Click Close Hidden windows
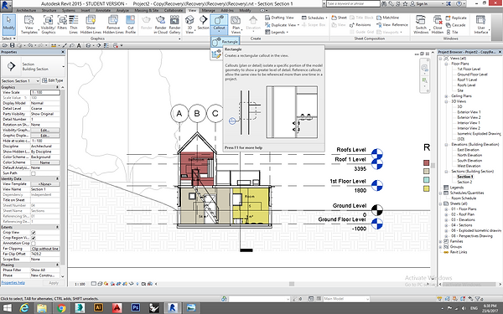Image resolution: width=503 pixels, height=314 pixels. point(438,24)
